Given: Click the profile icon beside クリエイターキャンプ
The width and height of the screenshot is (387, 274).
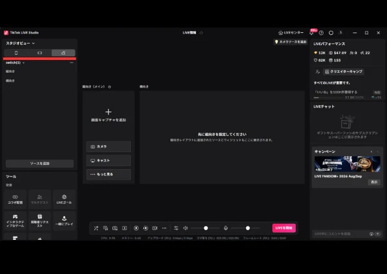Looking at the screenshot, I should click(x=317, y=72).
